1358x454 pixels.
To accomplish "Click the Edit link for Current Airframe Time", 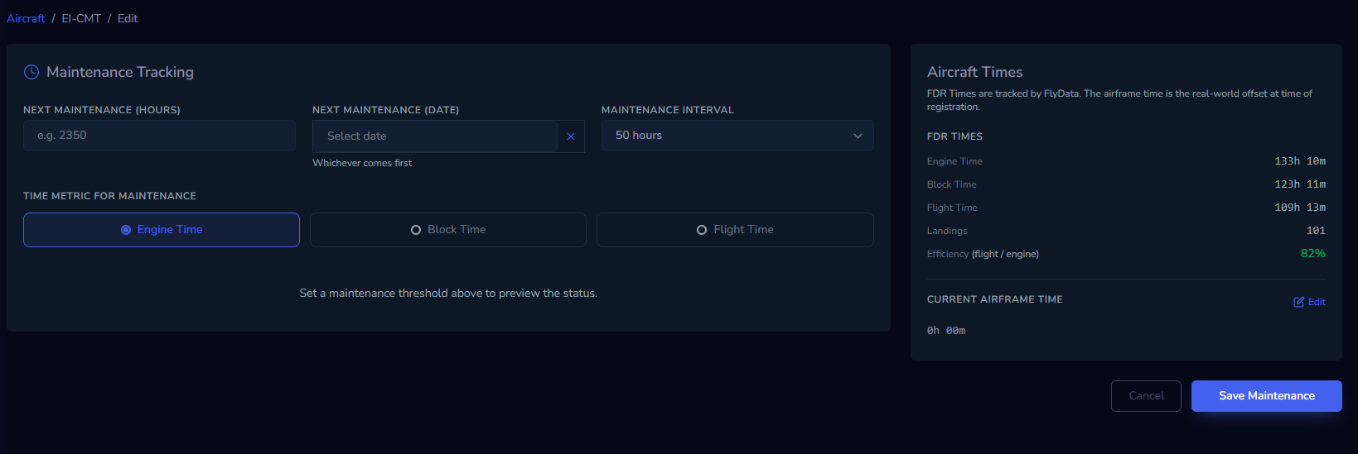I will 1316,302.
